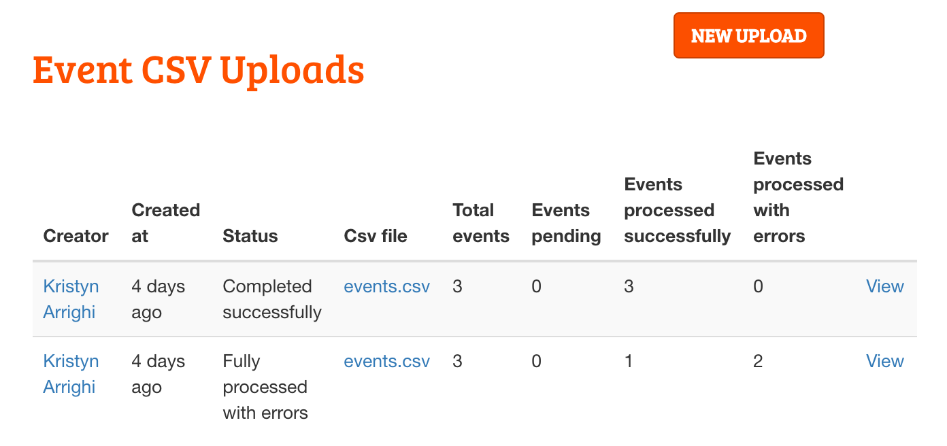View the upload fully processed with errors
This screenshot has height=446, width=947.
(884, 361)
